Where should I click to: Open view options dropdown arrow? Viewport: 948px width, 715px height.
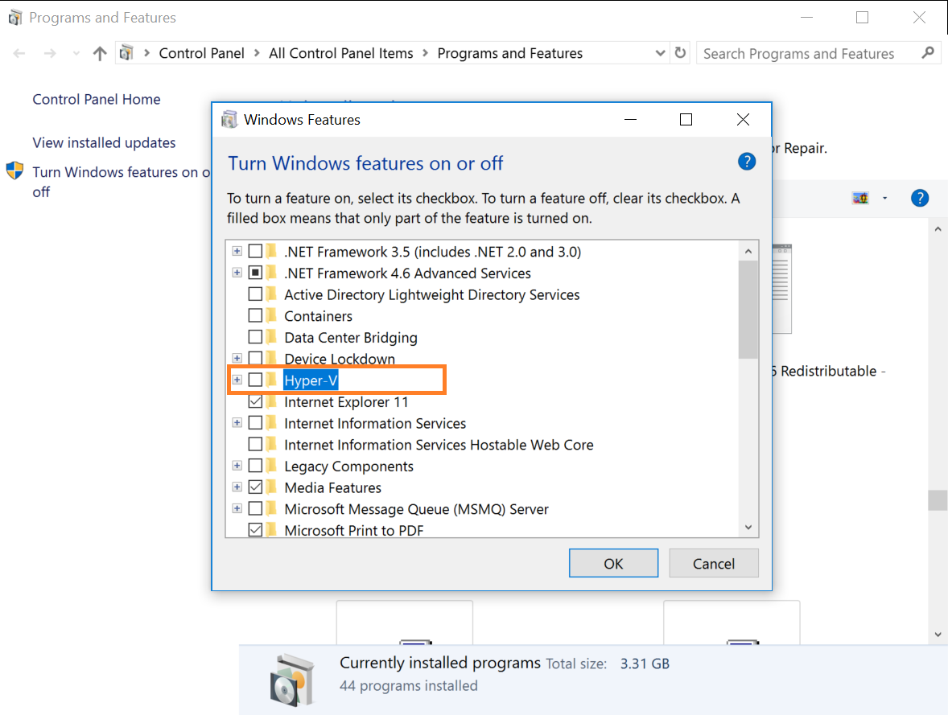coord(884,198)
